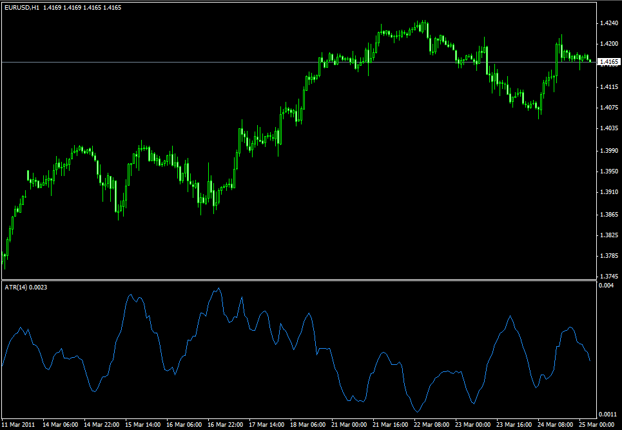
Task: Click the 1.3910 price axis value
Action: pos(609,192)
